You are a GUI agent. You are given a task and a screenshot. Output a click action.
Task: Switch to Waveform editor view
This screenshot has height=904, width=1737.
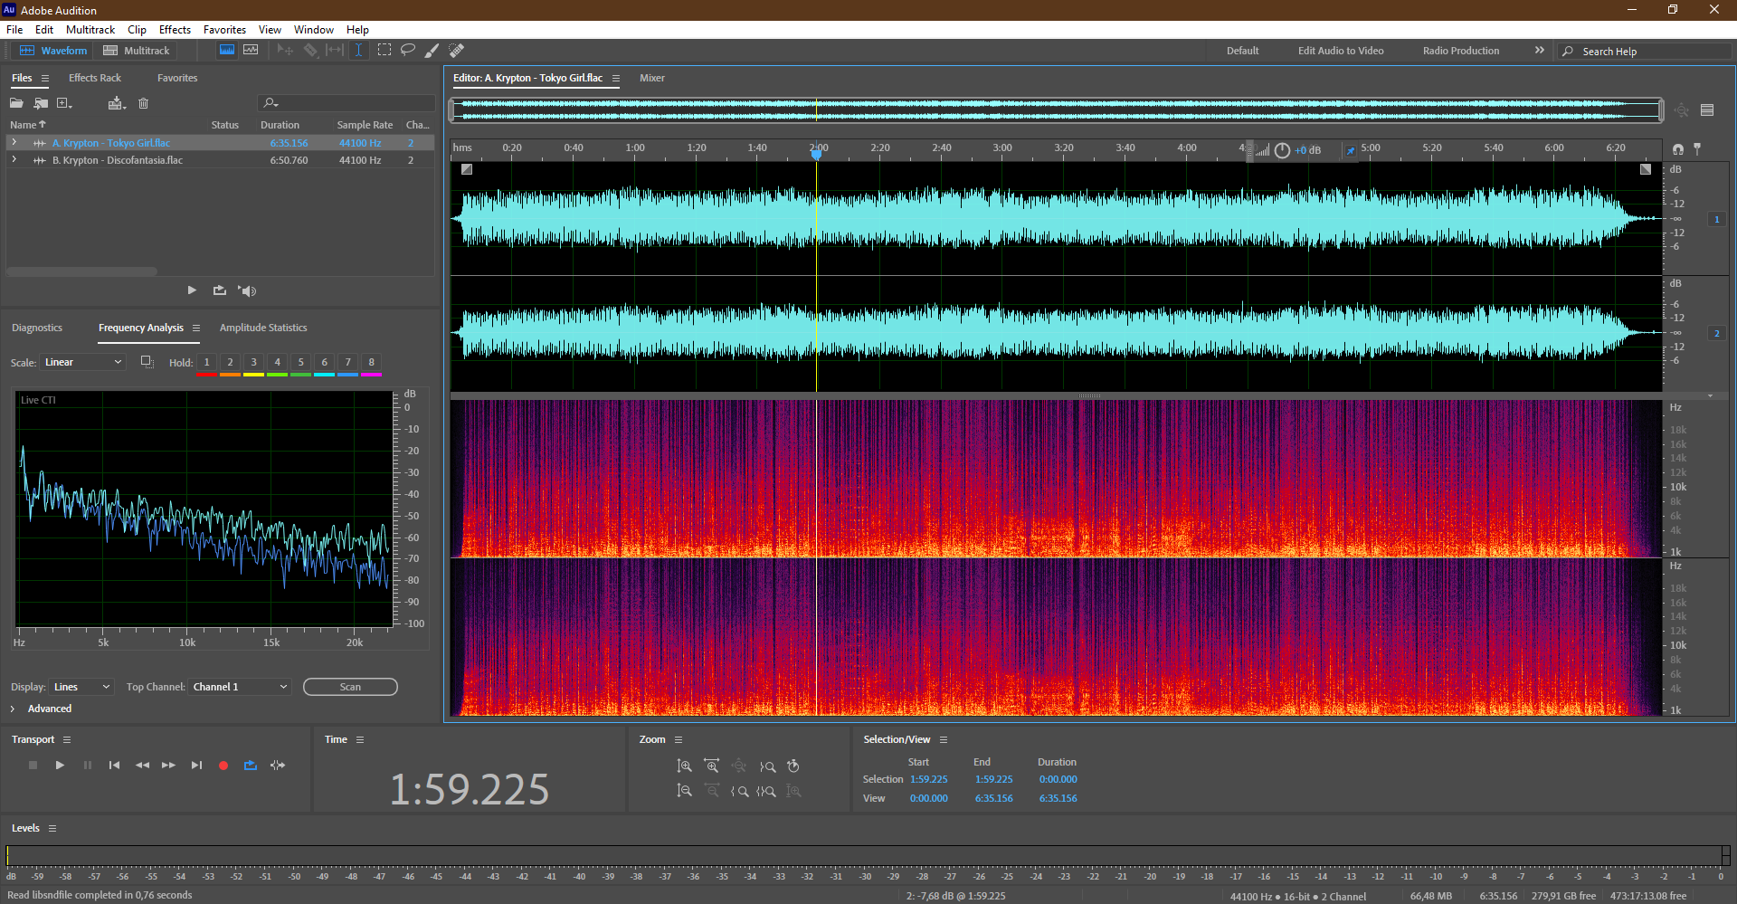click(53, 51)
